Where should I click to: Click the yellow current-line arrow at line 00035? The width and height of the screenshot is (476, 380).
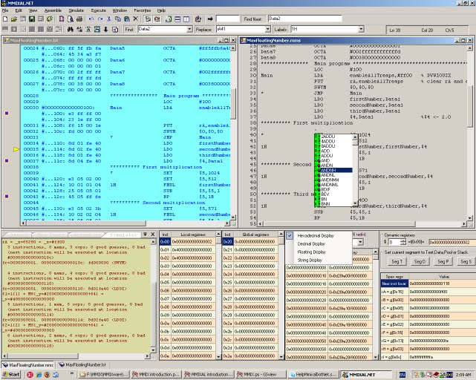[16, 149]
